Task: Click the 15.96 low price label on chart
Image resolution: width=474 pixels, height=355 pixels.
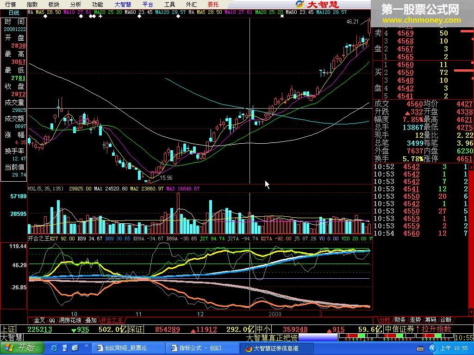Action: coord(166,178)
